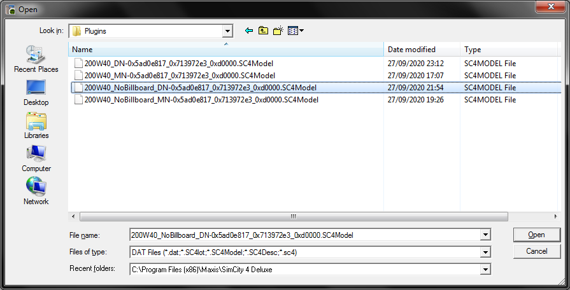Viewport: 570px width, 290px height.
Task: Expand the Files of type dropdown
Action: 486,252
